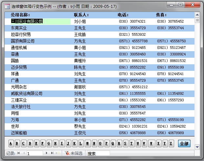Click phone (0571) 45551212
Image resolution: width=204 pixels, height=161 pixels.
[133, 87]
